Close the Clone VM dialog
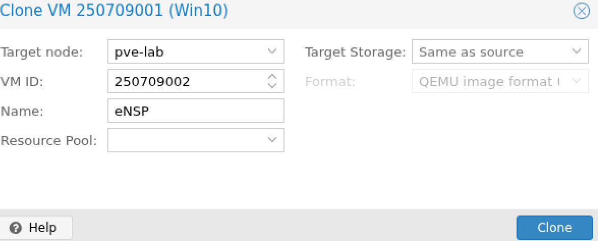The height and width of the screenshot is (241, 598). (581, 11)
